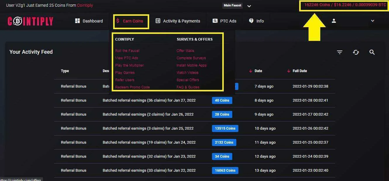
Task: Click the '7 days ago' cell
Action: [264, 86]
